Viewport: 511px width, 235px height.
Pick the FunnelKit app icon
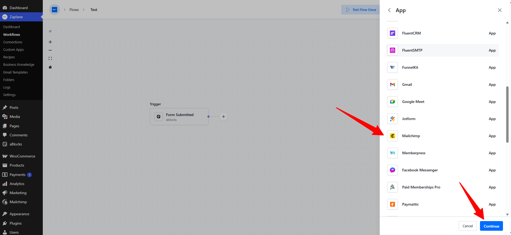[393, 67]
